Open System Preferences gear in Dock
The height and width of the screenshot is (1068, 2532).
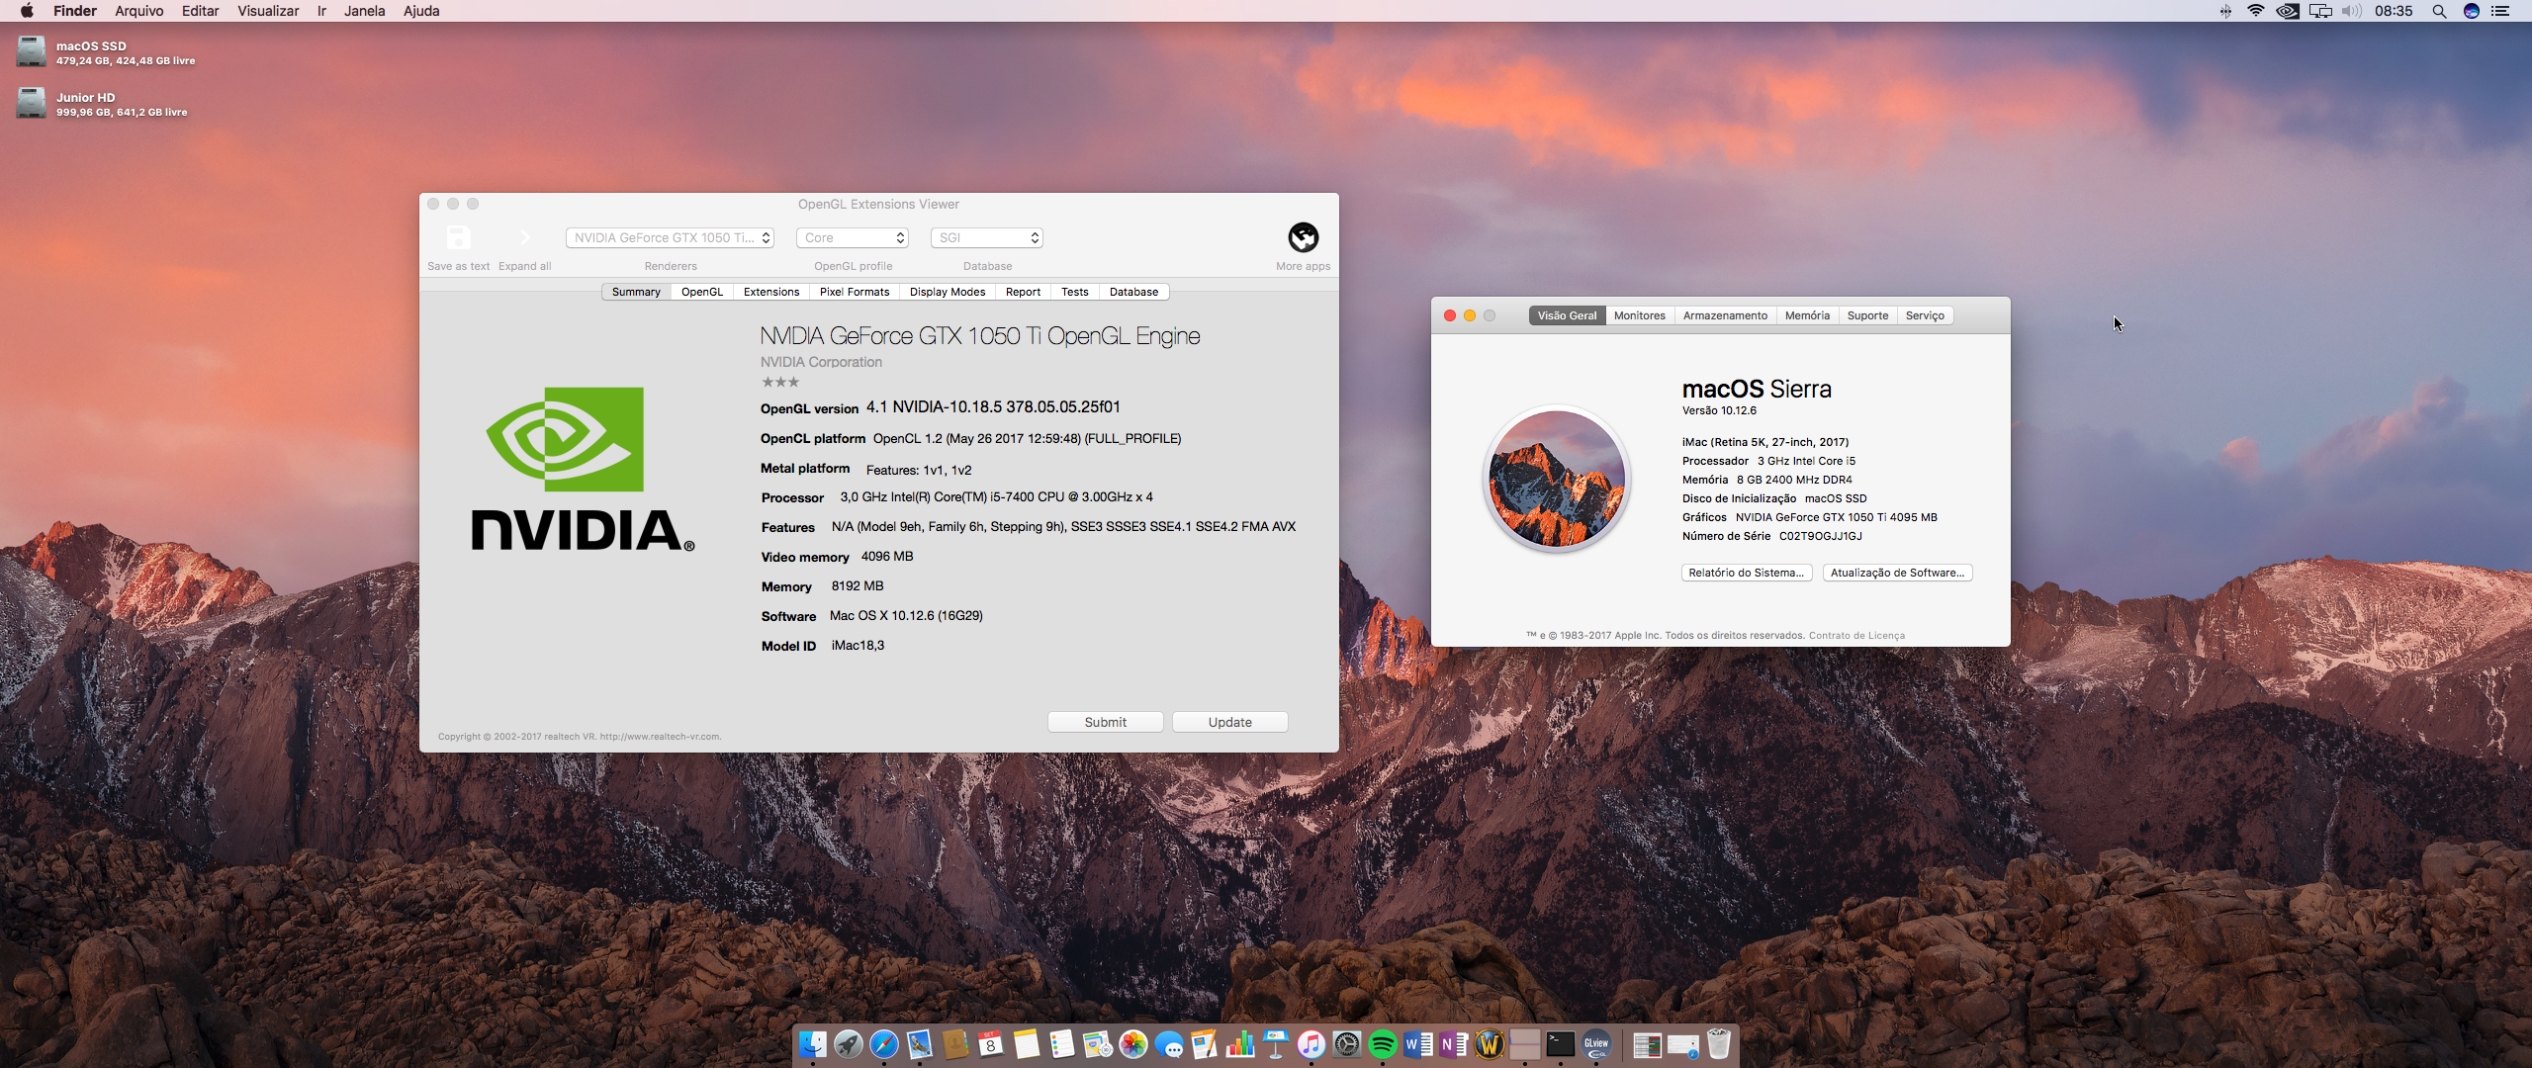pos(1347,1044)
